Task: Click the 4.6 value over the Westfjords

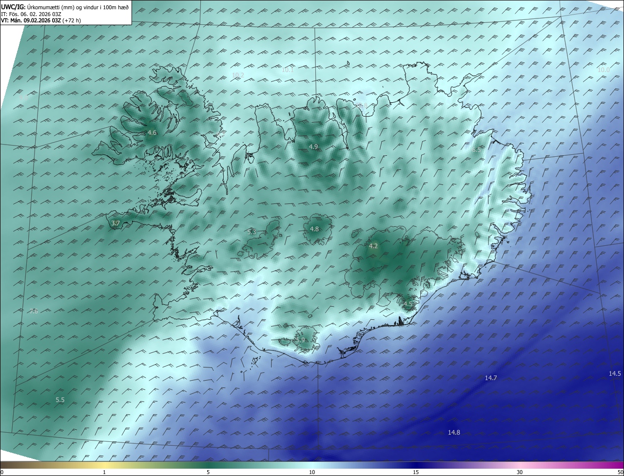Action: [x=152, y=132]
